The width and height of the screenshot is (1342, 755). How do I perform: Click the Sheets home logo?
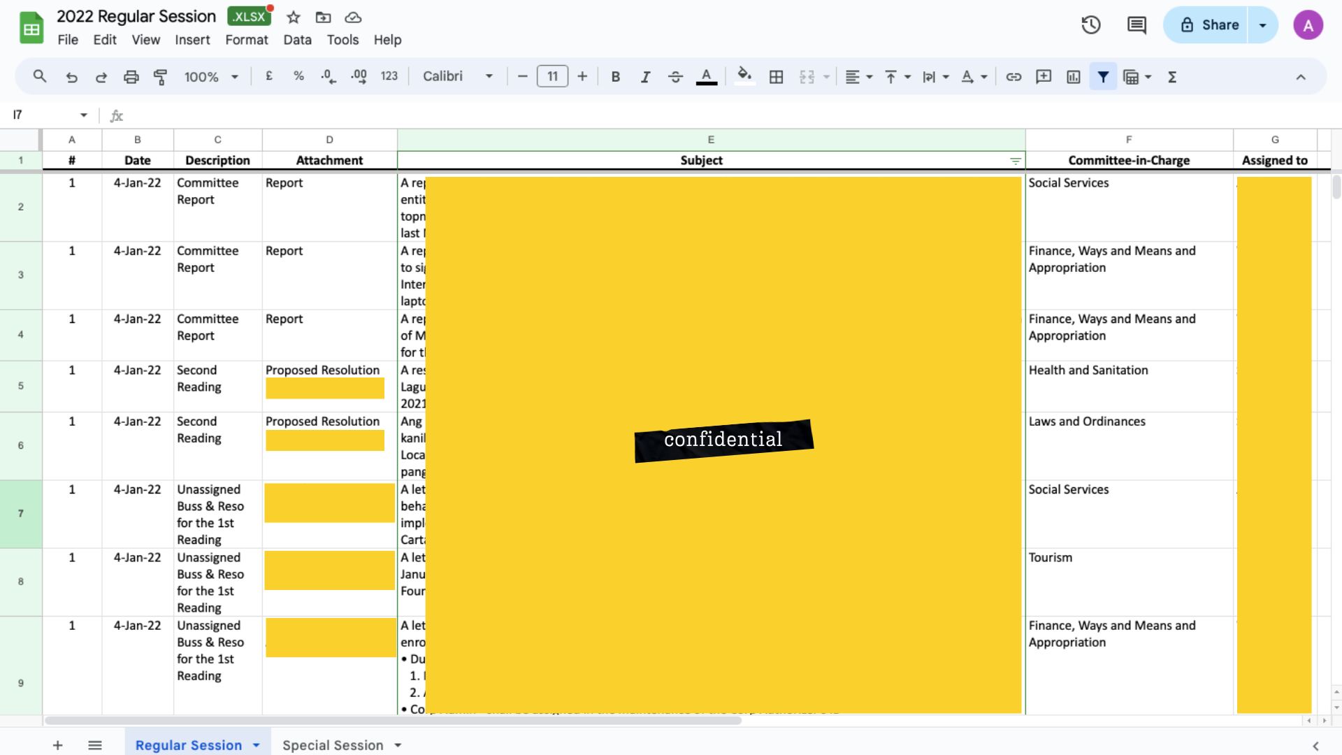tap(31, 28)
